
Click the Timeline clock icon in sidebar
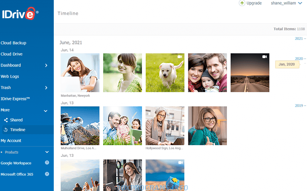[x=6, y=130]
